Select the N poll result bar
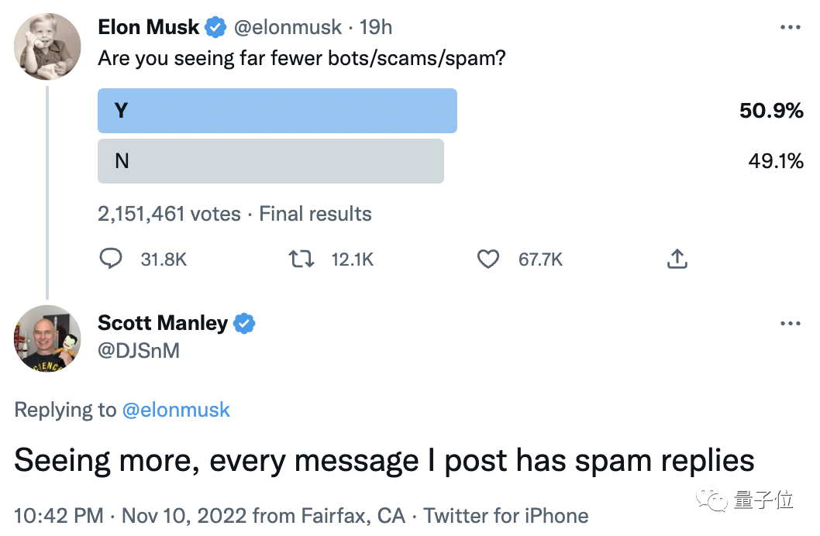Screen dimensions: 820x536 270,161
